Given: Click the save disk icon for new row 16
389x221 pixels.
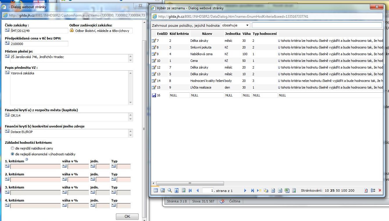Looking at the screenshot, I should coord(154,95).
